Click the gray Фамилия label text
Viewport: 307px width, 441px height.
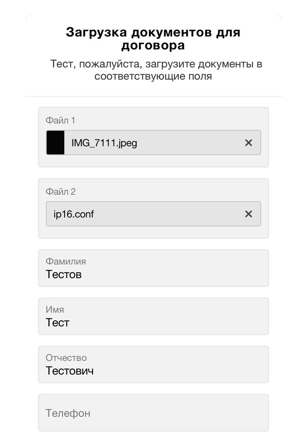[66, 261]
